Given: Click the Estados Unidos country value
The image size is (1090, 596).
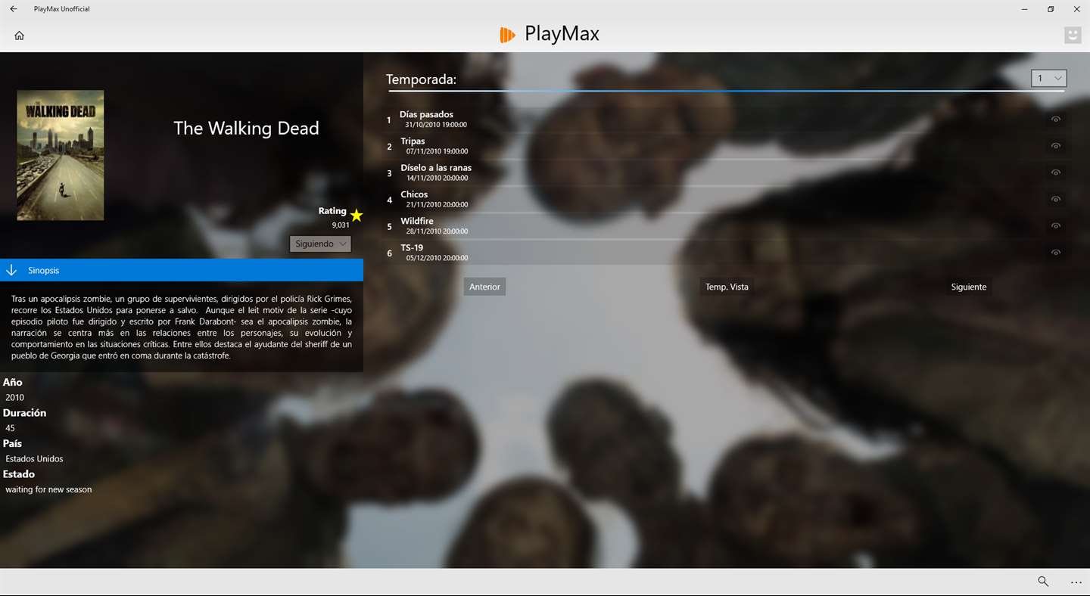Looking at the screenshot, I should click(x=34, y=458).
